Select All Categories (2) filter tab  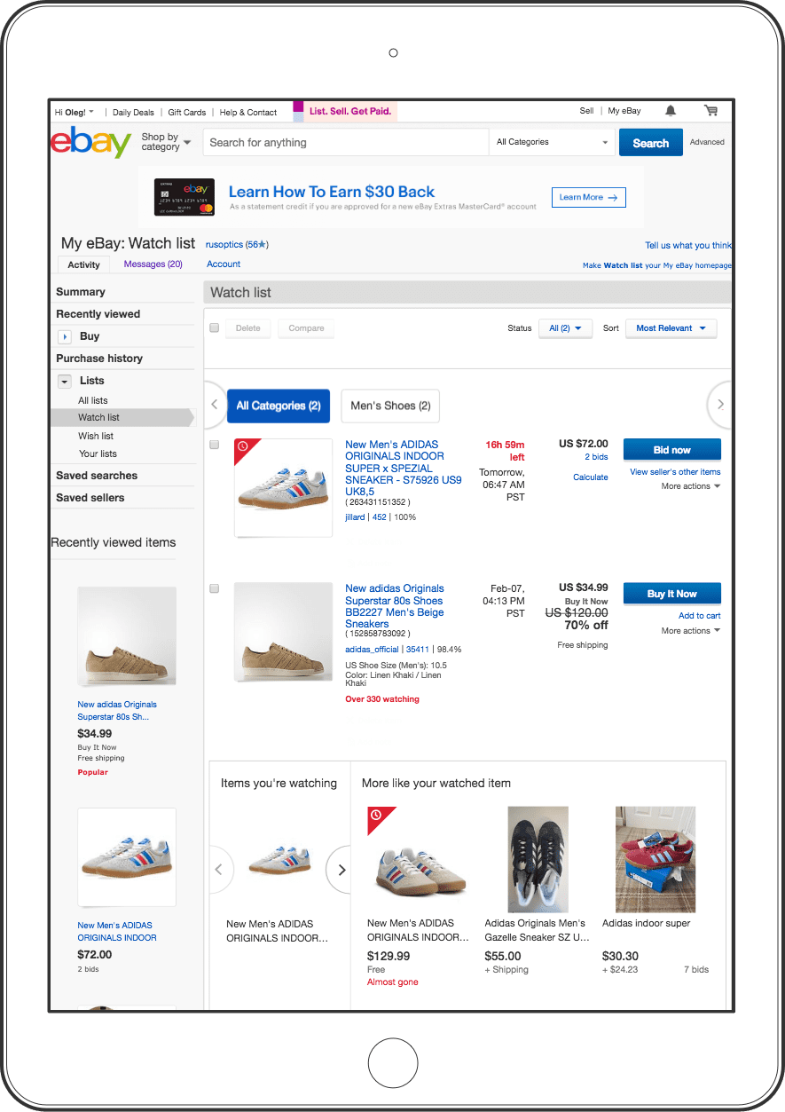[279, 406]
